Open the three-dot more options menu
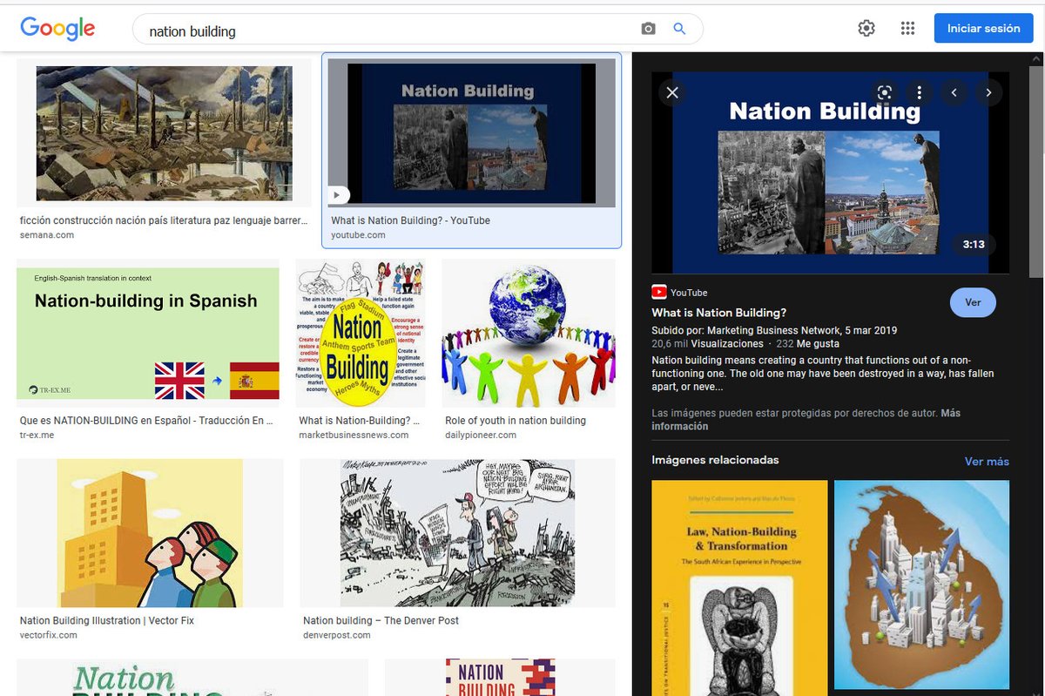Screen dimensions: 1045x696 [920, 92]
